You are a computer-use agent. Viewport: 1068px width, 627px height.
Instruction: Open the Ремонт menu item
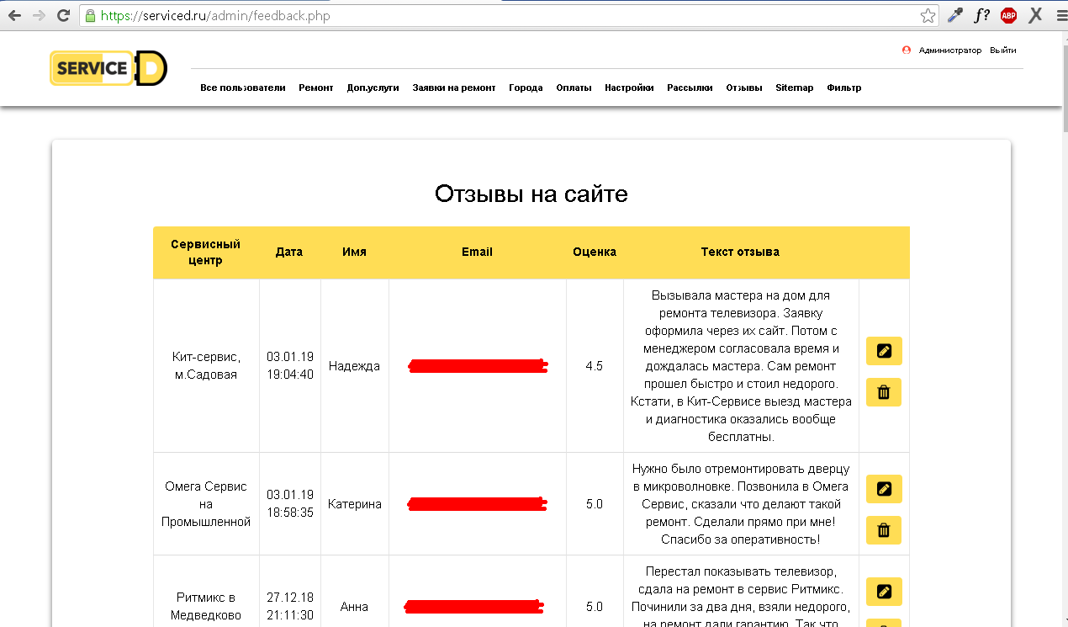(316, 88)
